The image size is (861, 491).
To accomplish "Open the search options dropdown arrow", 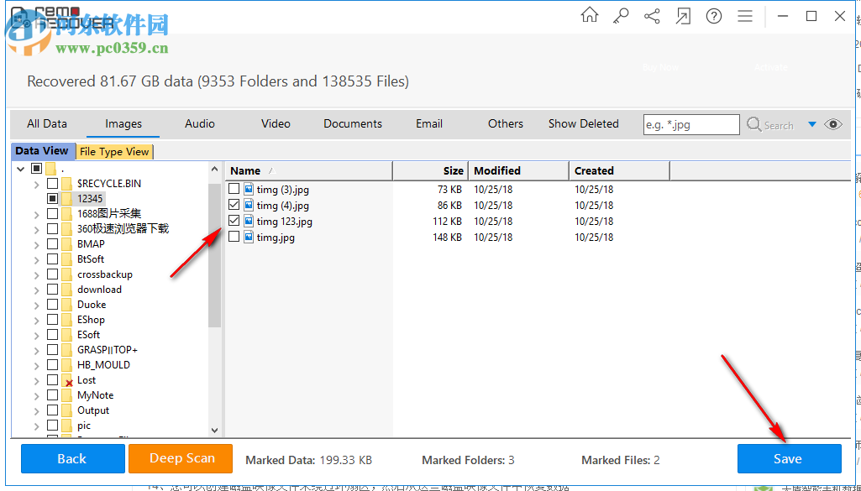I will pyautogui.click(x=812, y=124).
